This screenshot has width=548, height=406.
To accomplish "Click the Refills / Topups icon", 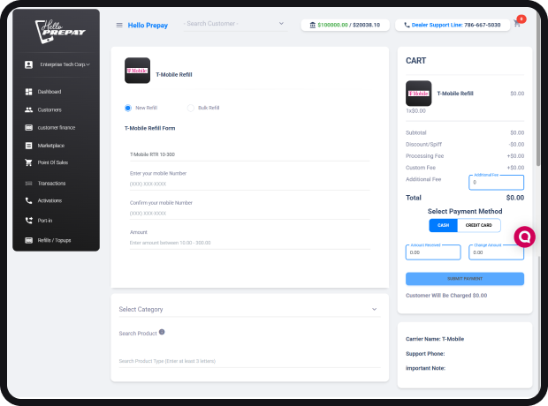I will 28,240.
